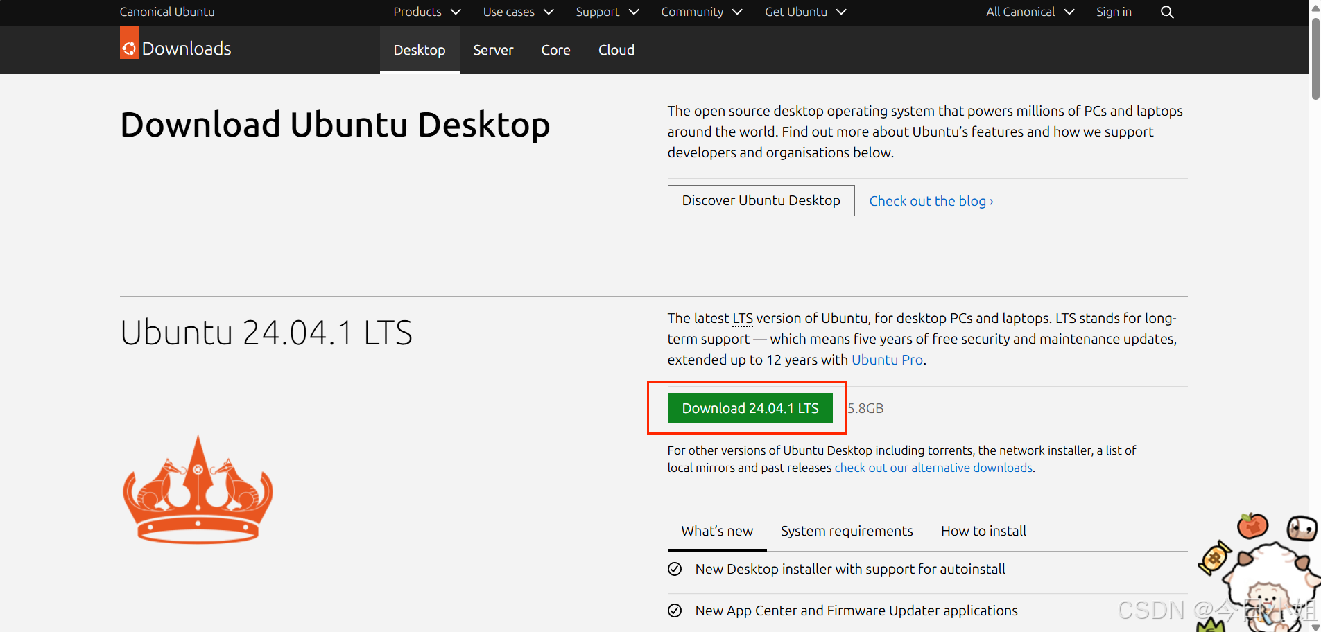Screen dimensions: 1321x632
Task: Expand the Products dropdown menu
Action: tap(426, 12)
